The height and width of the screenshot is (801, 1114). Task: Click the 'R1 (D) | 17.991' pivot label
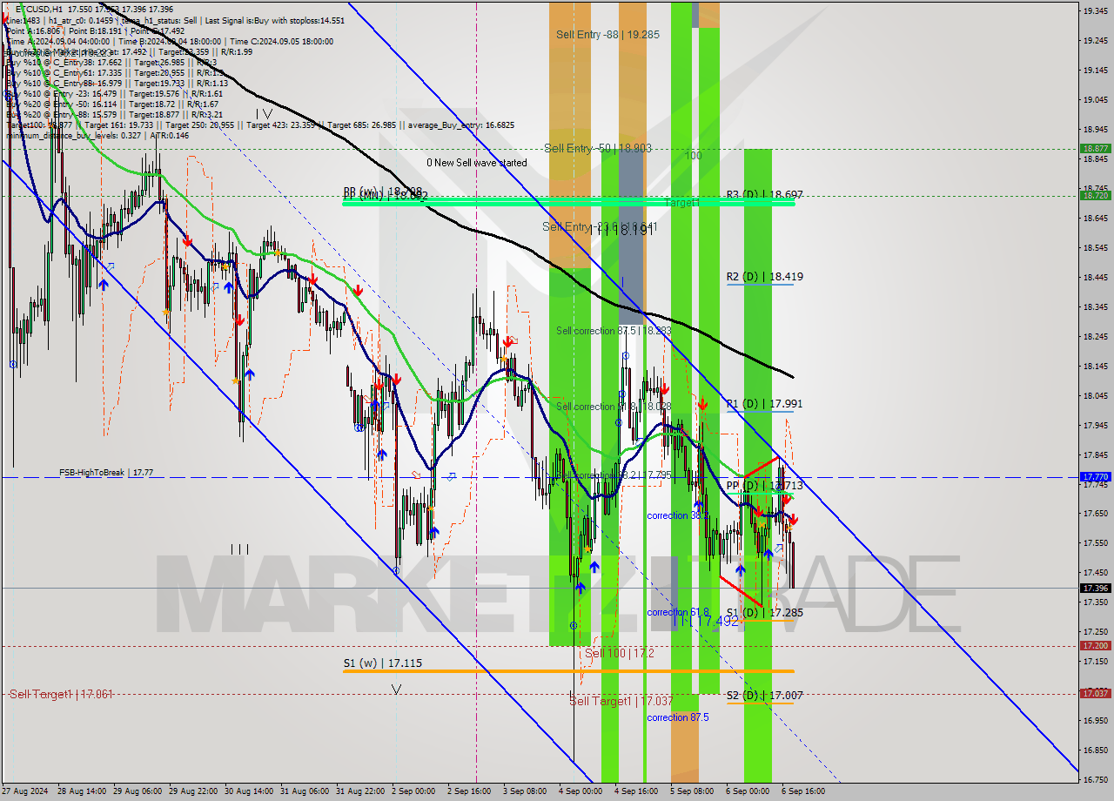pos(765,404)
